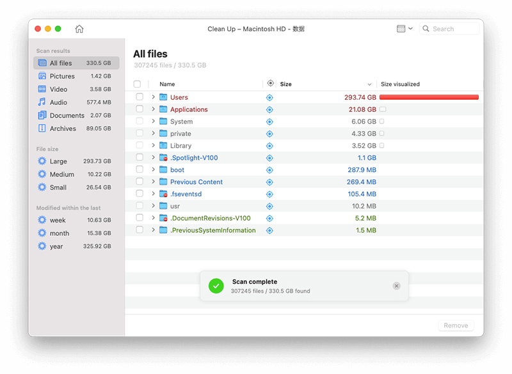512x374 pixels.
Task: Expand the .DocumentRevisions-V100 folder
Action: pos(153,217)
